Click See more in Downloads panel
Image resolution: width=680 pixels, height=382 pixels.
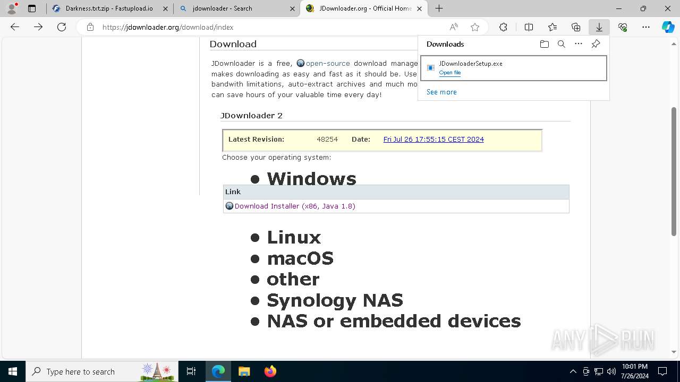click(x=441, y=92)
